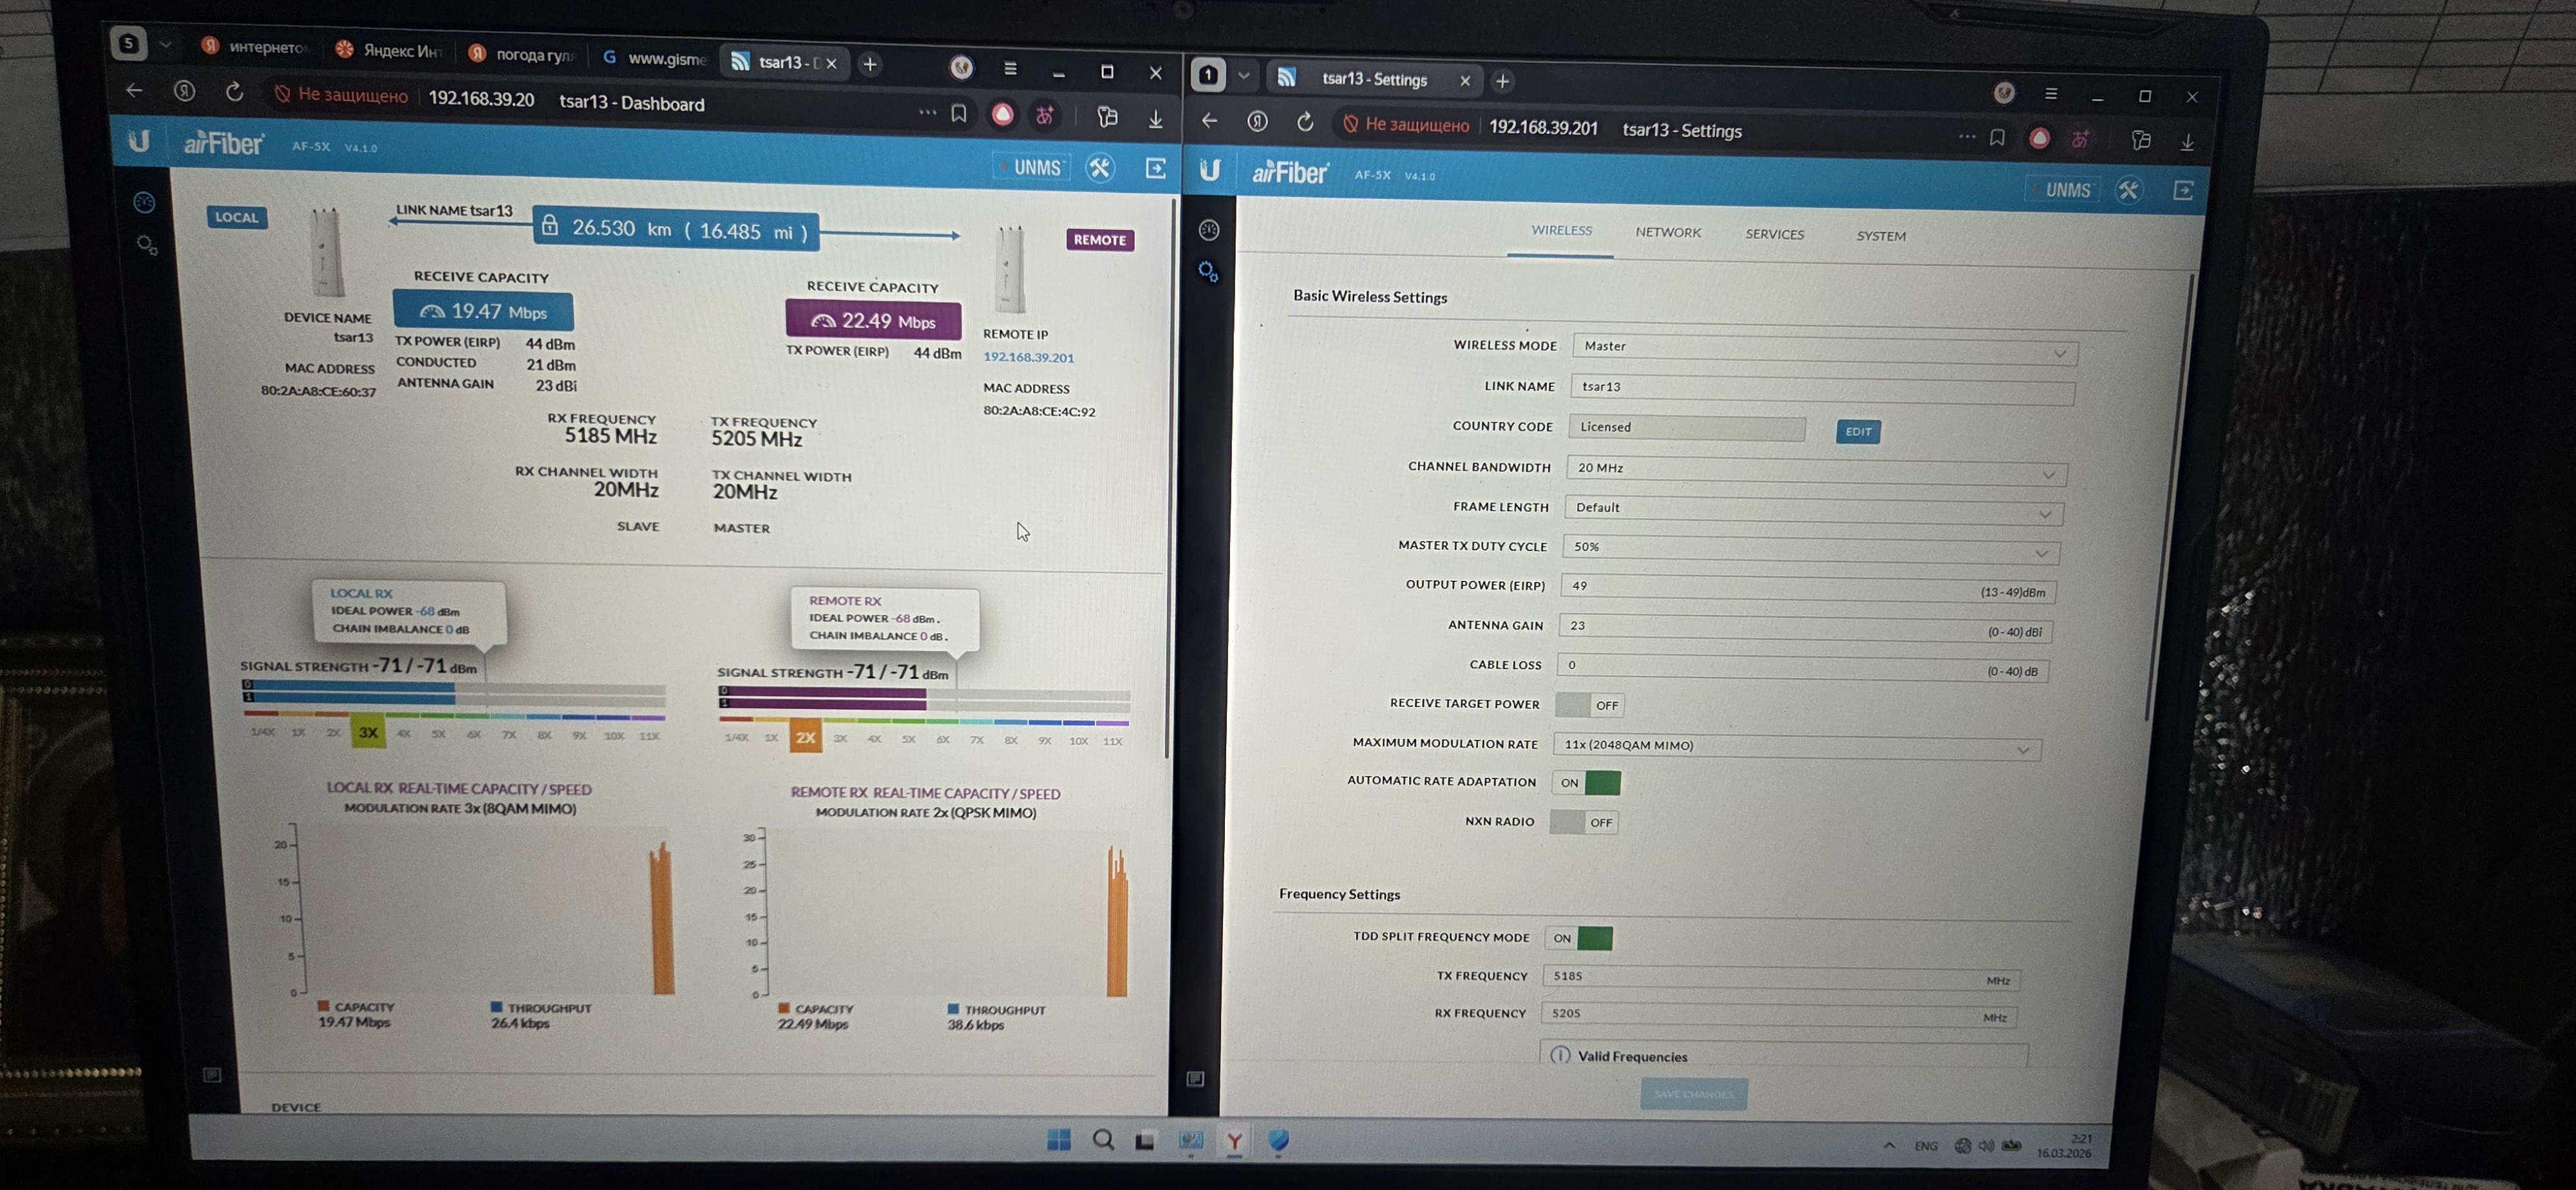Click the settings gears icon in Dashboard sidebar
This screenshot has height=1190, width=2576.
(x=146, y=245)
